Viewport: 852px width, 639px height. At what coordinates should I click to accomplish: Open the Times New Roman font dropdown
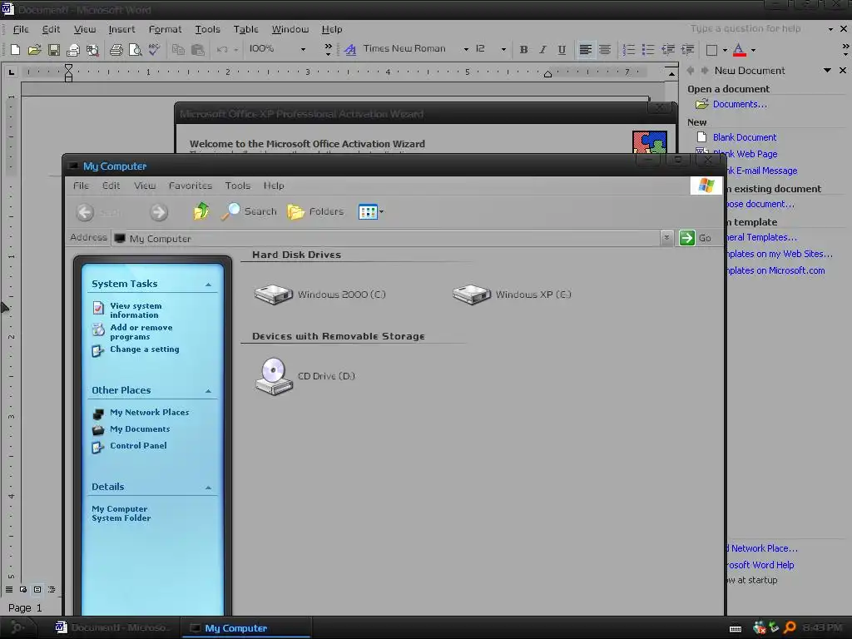click(x=466, y=49)
